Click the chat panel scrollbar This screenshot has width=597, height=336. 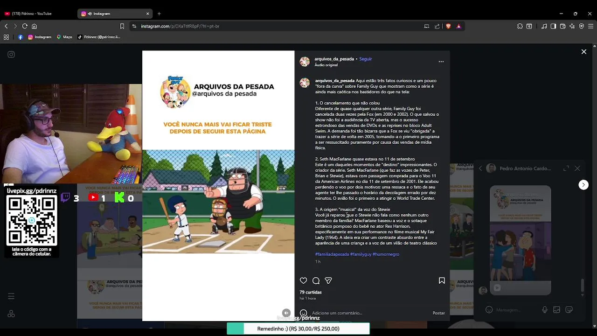(x=582, y=285)
